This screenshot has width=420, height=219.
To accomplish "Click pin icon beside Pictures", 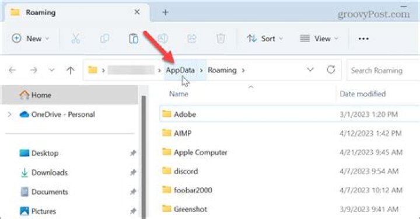I will point(133,211).
